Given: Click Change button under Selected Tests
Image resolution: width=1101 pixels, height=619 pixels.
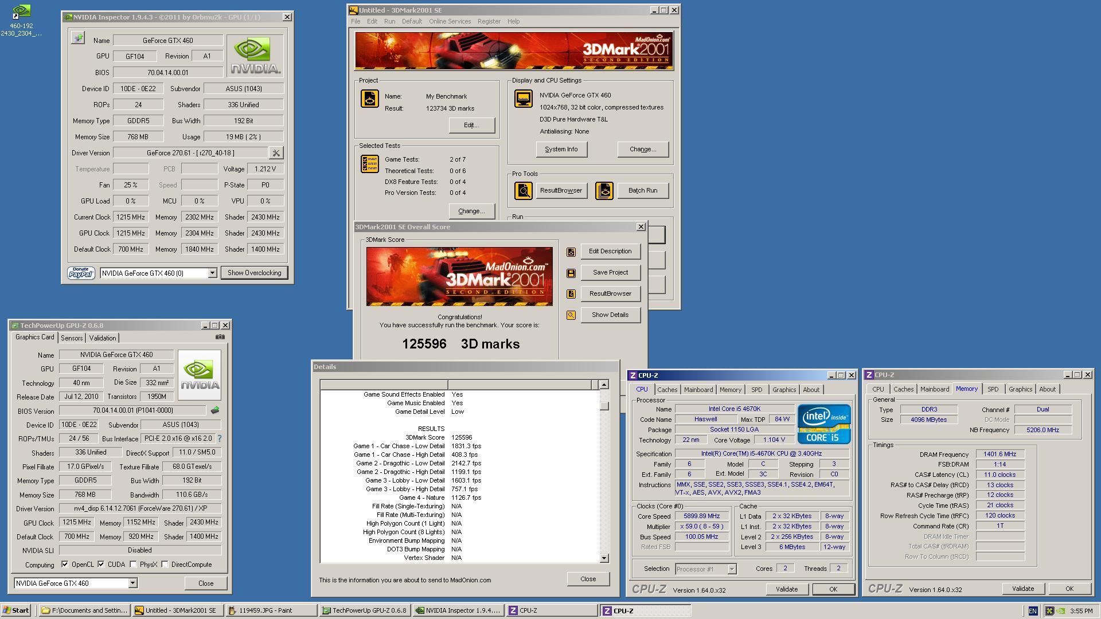Looking at the screenshot, I should tap(471, 211).
